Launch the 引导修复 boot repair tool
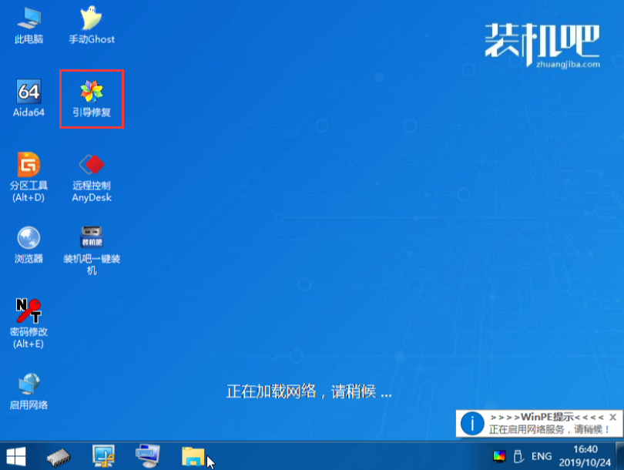 tap(92, 99)
